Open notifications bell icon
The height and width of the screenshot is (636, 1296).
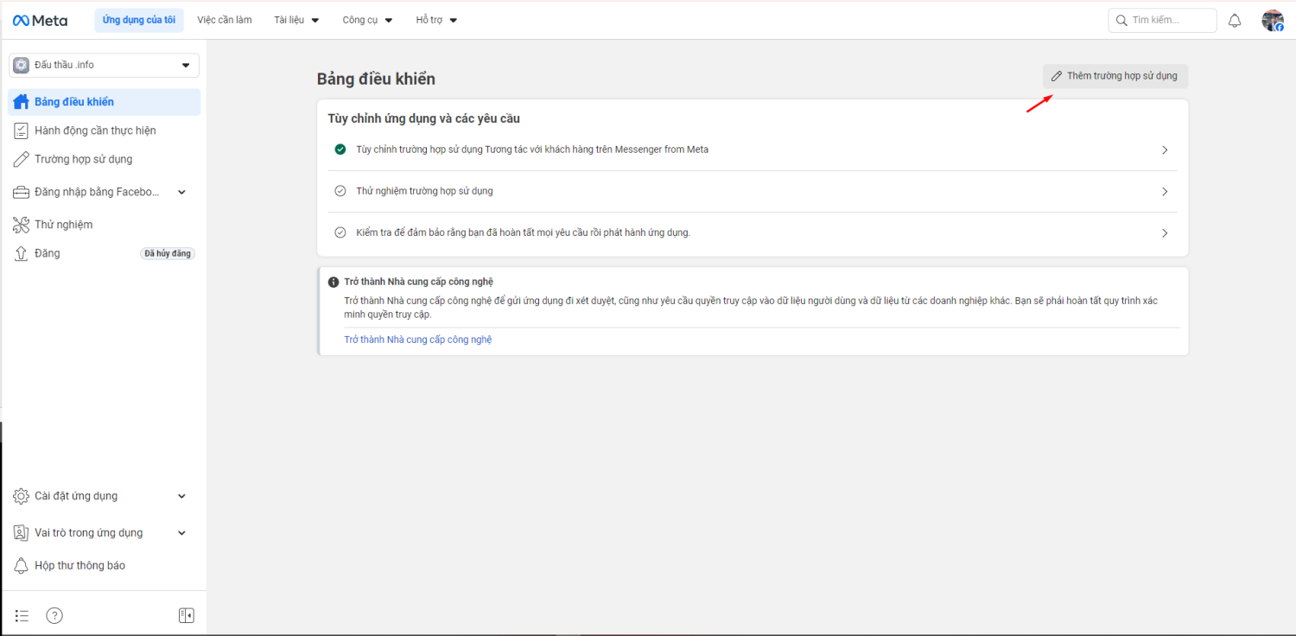1235,21
